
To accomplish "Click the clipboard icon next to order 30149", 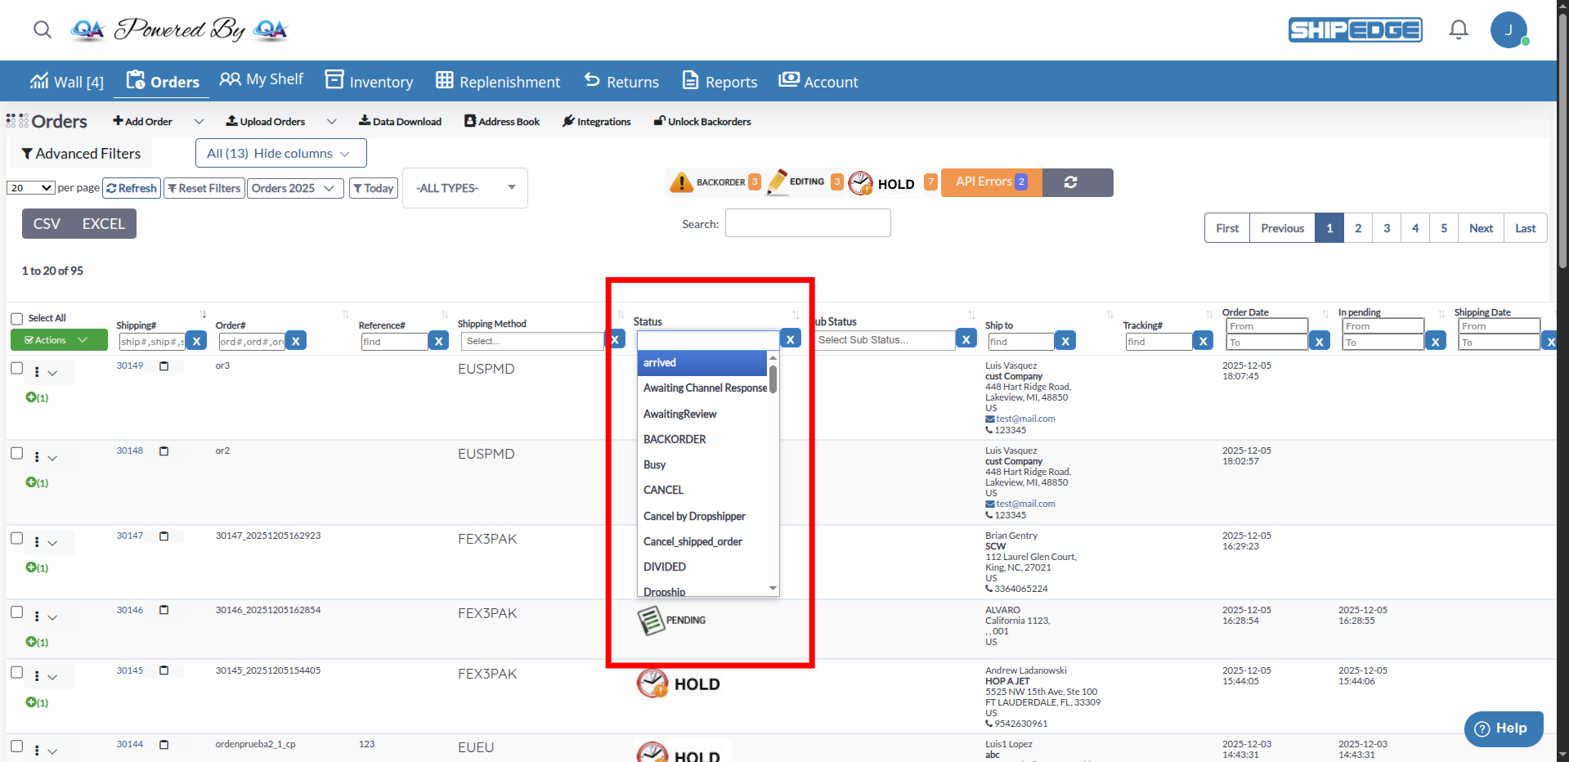I will coord(164,366).
